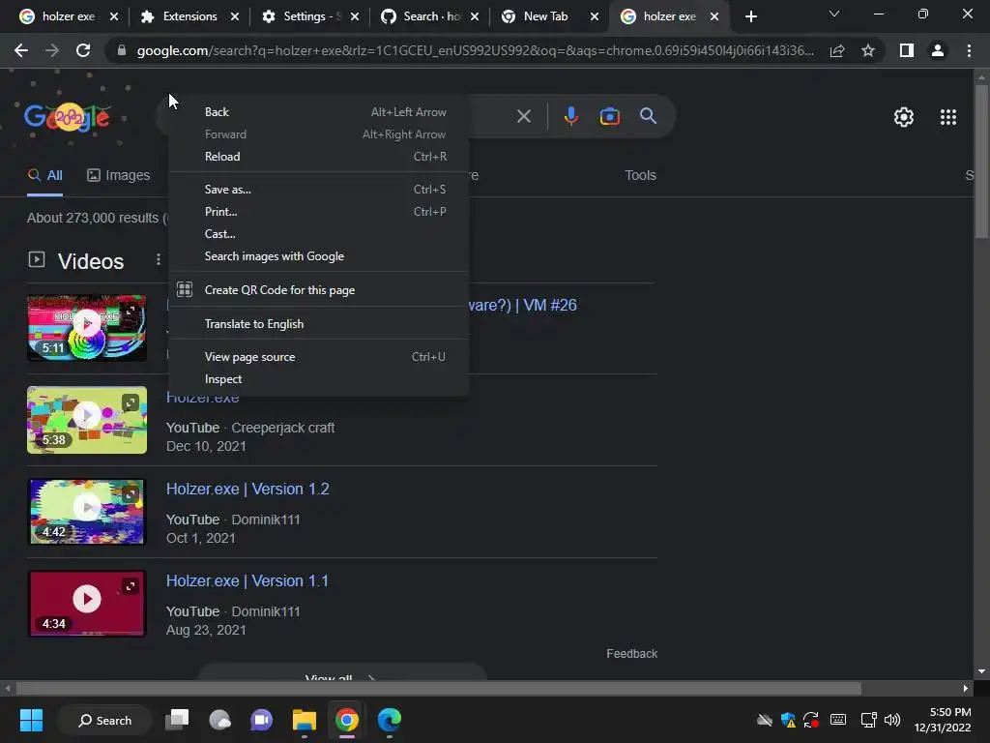The image size is (990, 743).
Task: Close the Extensions tab
Action: coord(234,16)
